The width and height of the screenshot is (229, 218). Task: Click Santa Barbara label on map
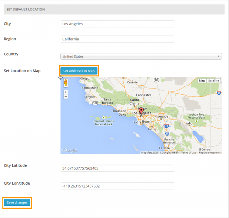pos(107,101)
